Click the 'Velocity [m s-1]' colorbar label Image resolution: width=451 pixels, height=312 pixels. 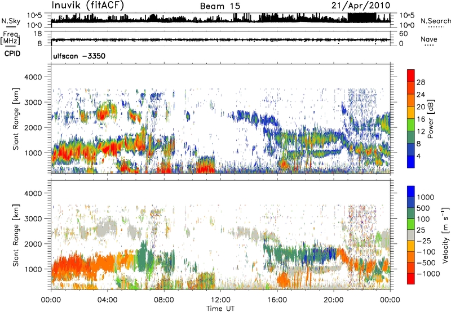click(445, 235)
